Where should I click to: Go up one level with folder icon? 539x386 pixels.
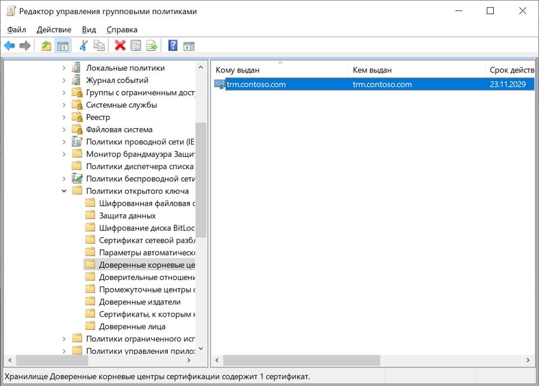coord(46,46)
